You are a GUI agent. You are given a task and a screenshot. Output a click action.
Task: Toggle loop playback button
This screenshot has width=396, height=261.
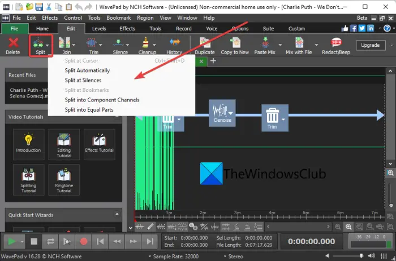pos(50,242)
